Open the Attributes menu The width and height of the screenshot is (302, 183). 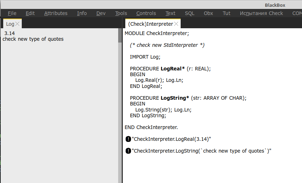pos(56,13)
